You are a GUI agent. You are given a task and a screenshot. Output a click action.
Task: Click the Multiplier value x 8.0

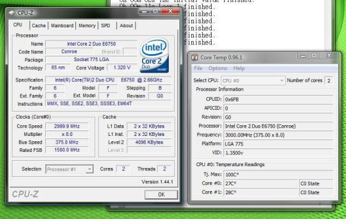[x=67, y=134]
